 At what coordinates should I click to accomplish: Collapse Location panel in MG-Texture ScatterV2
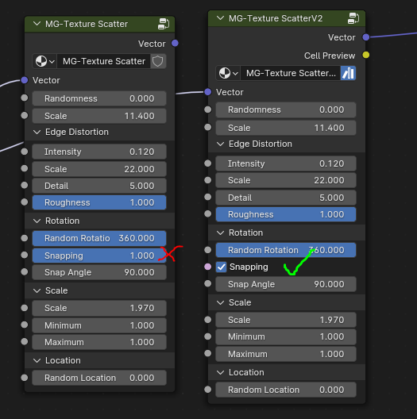[x=220, y=372]
